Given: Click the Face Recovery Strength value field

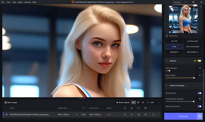Looking at the screenshot, I should tap(198, 99).
